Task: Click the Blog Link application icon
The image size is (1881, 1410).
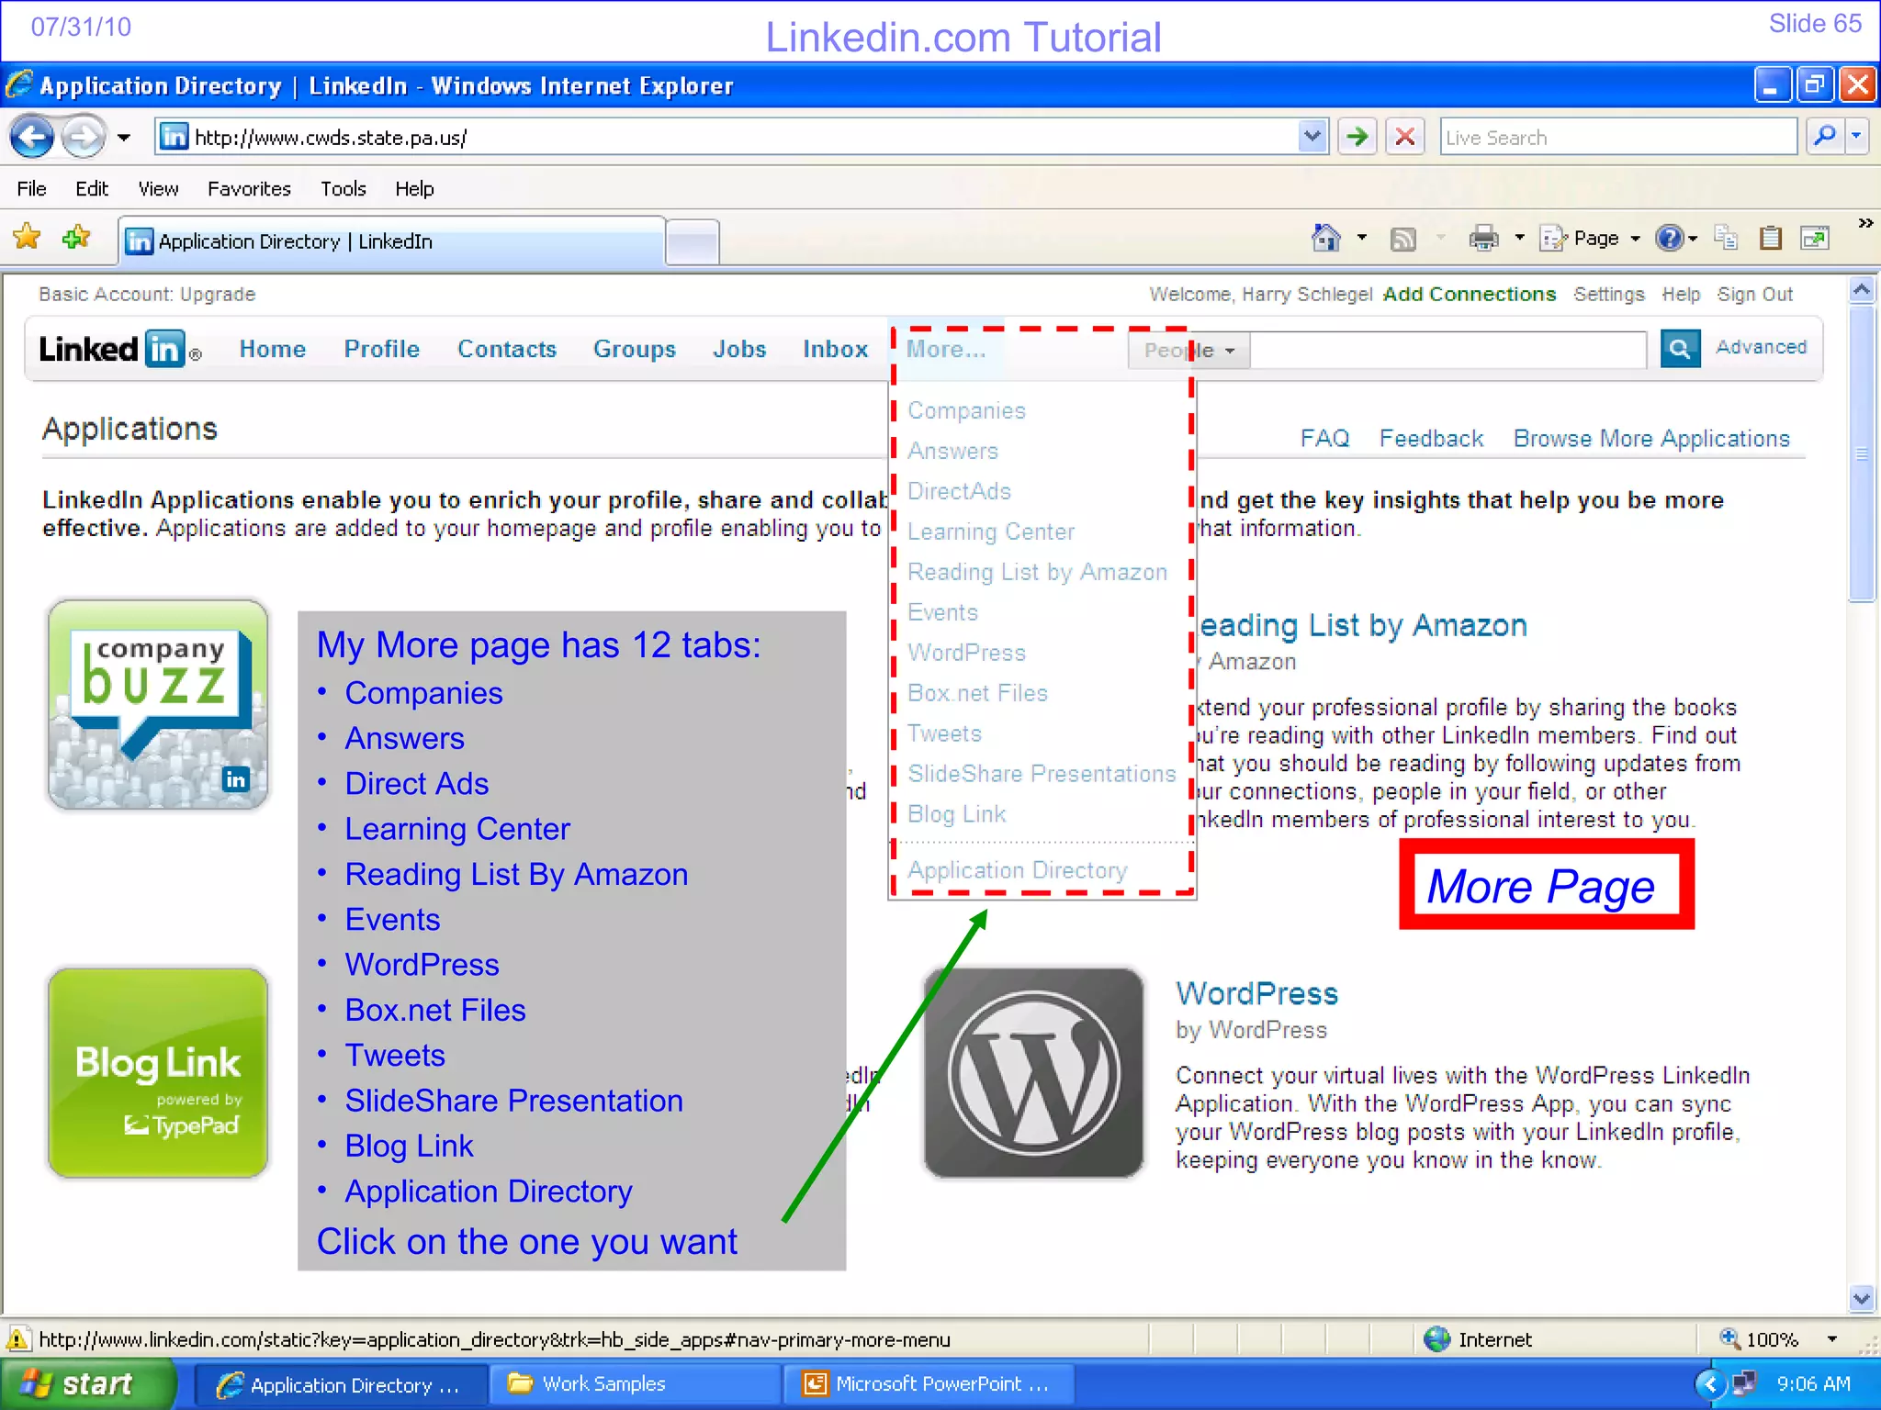Action: coord(158,1072)
